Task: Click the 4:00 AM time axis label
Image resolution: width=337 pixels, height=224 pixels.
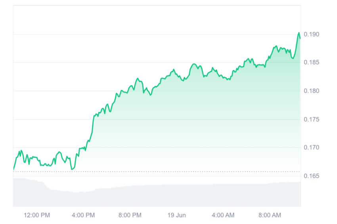Action: [x=223, y=215]
